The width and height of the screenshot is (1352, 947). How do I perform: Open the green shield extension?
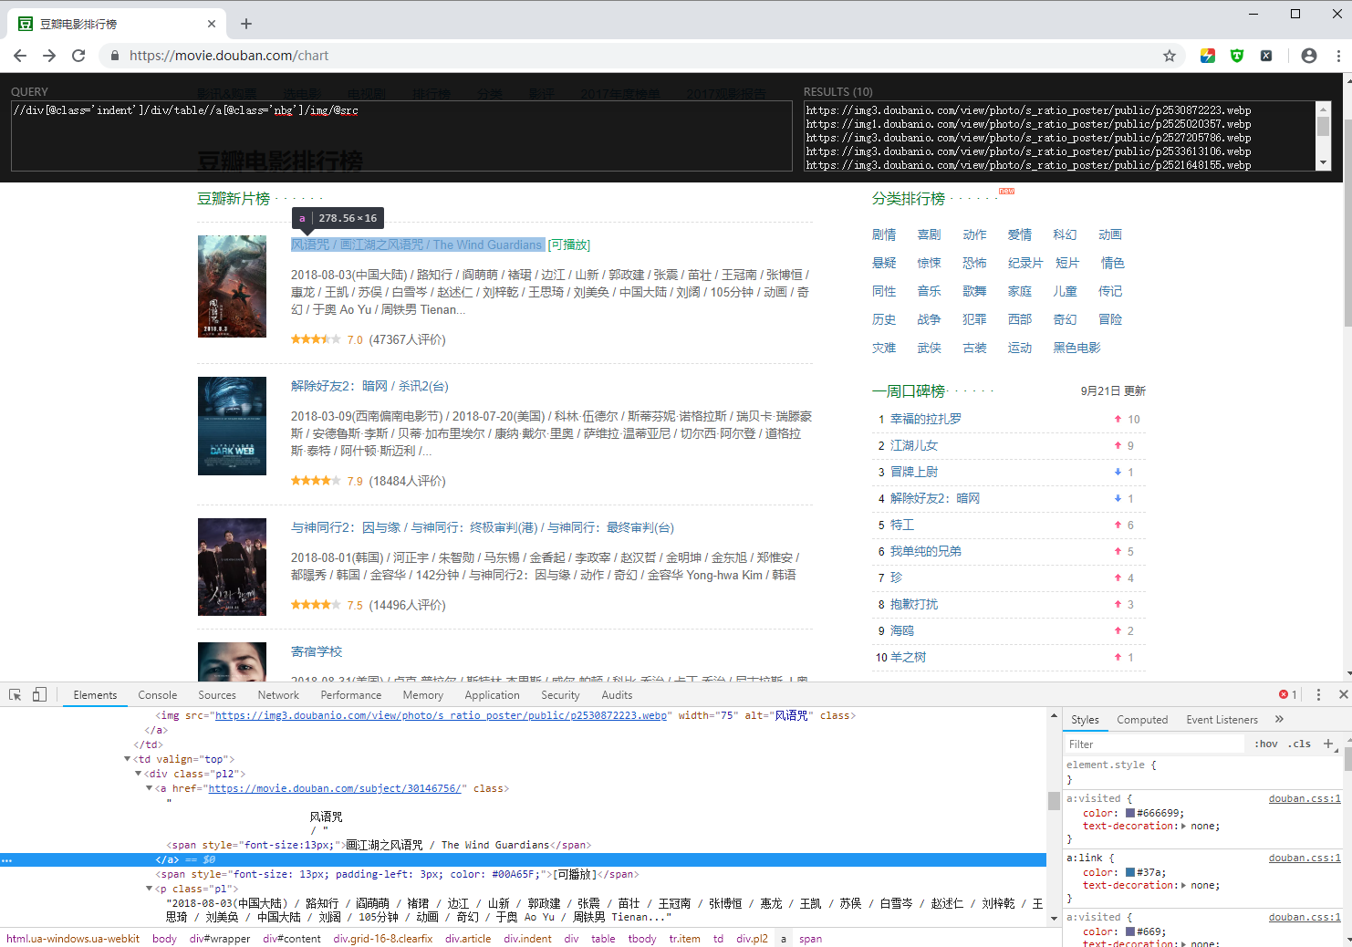1237,56
